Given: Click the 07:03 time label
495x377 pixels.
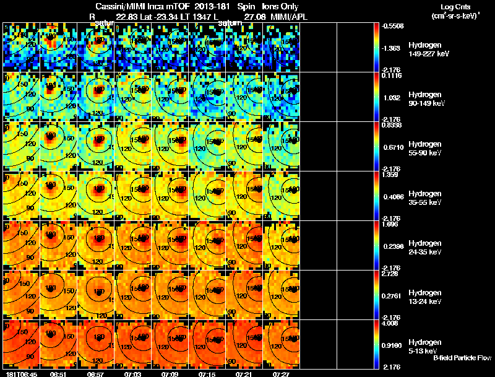Looking at the screenshot, I should tap(132, 374).
